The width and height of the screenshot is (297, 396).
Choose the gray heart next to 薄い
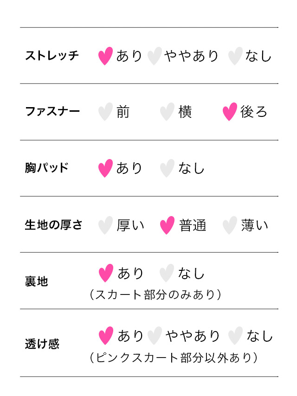click(x=230, y=225)
